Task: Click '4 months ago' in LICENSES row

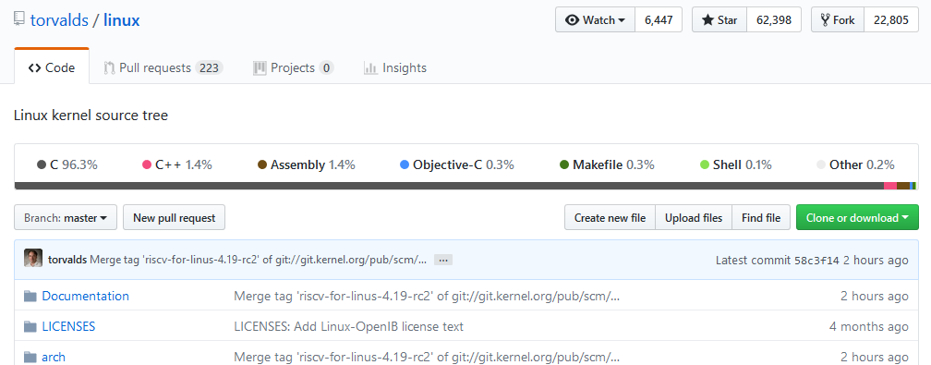Action: (868, 326)
